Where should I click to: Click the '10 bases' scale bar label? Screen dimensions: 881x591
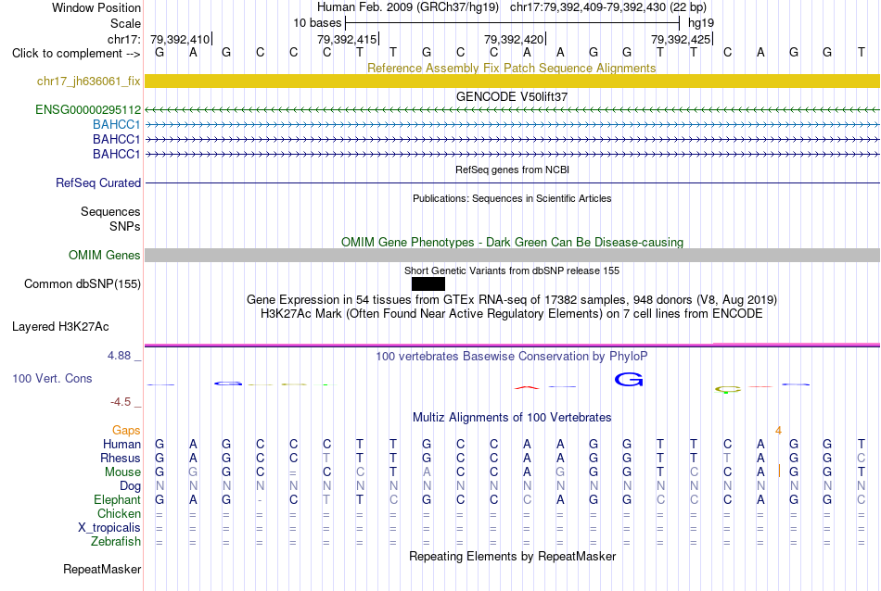tap(317, 23)
